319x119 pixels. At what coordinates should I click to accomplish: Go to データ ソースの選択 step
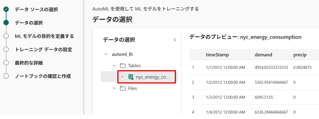click(x=36, y=9)
